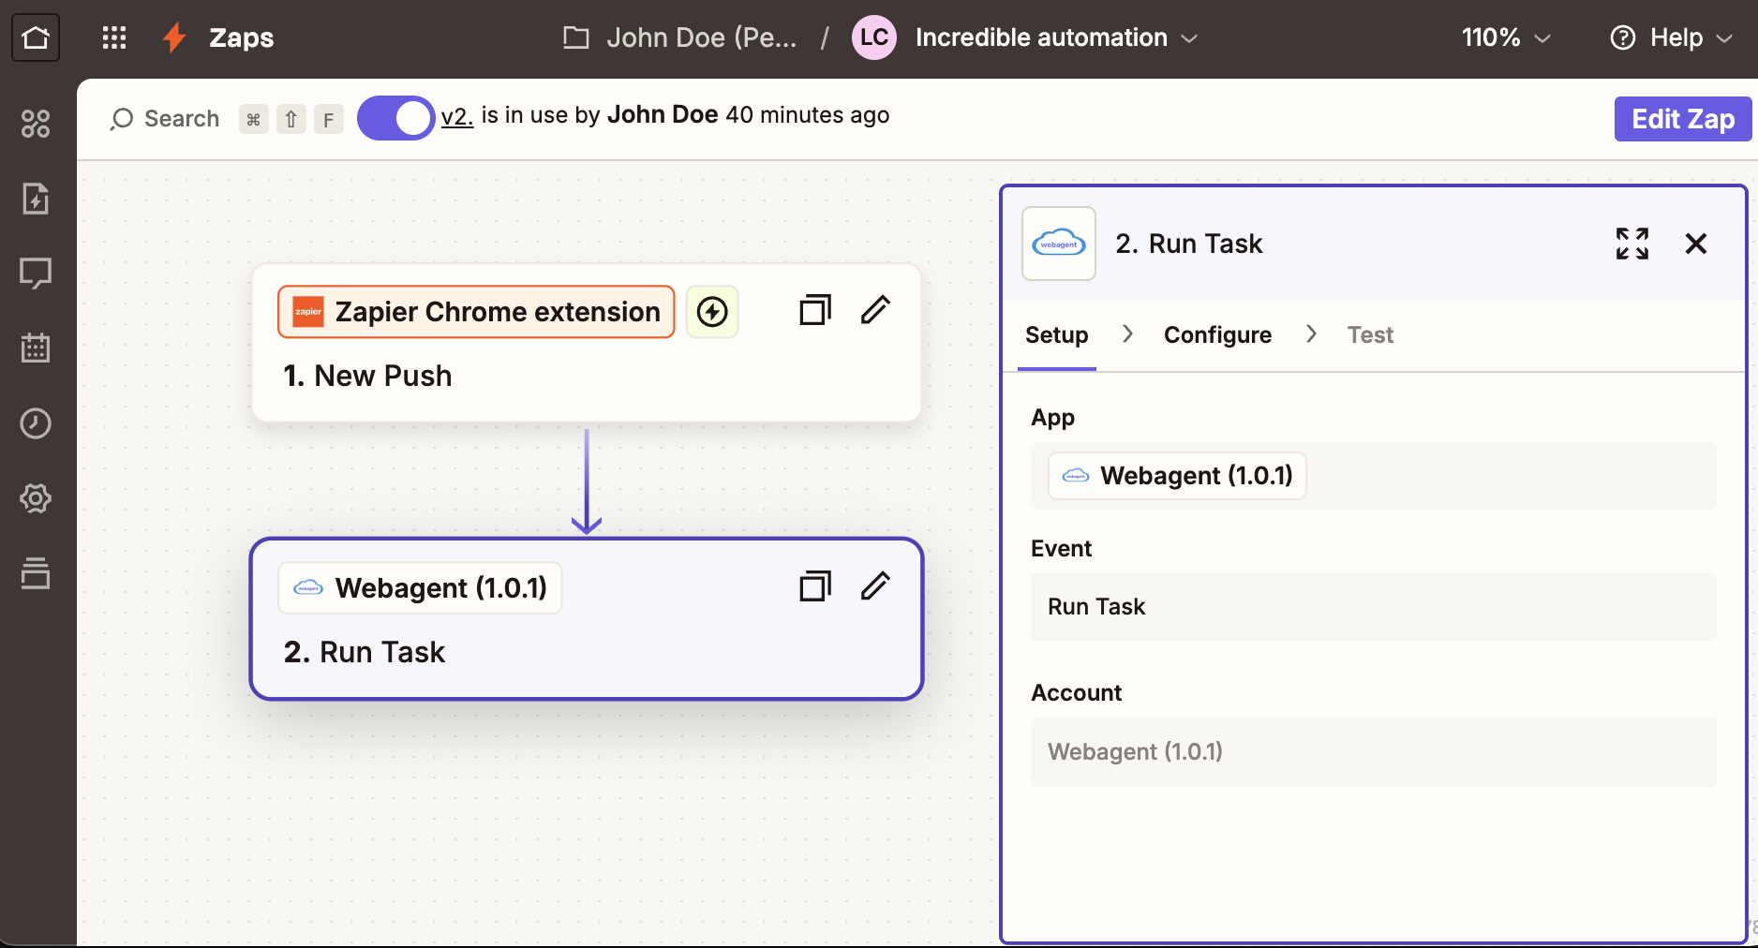
Task: View Zap history via the clock icon
Action: click(x=36, y=422)
